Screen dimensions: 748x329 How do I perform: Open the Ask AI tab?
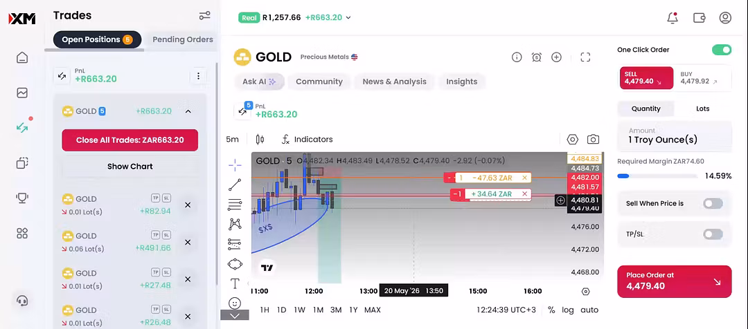tap(259, 82)
